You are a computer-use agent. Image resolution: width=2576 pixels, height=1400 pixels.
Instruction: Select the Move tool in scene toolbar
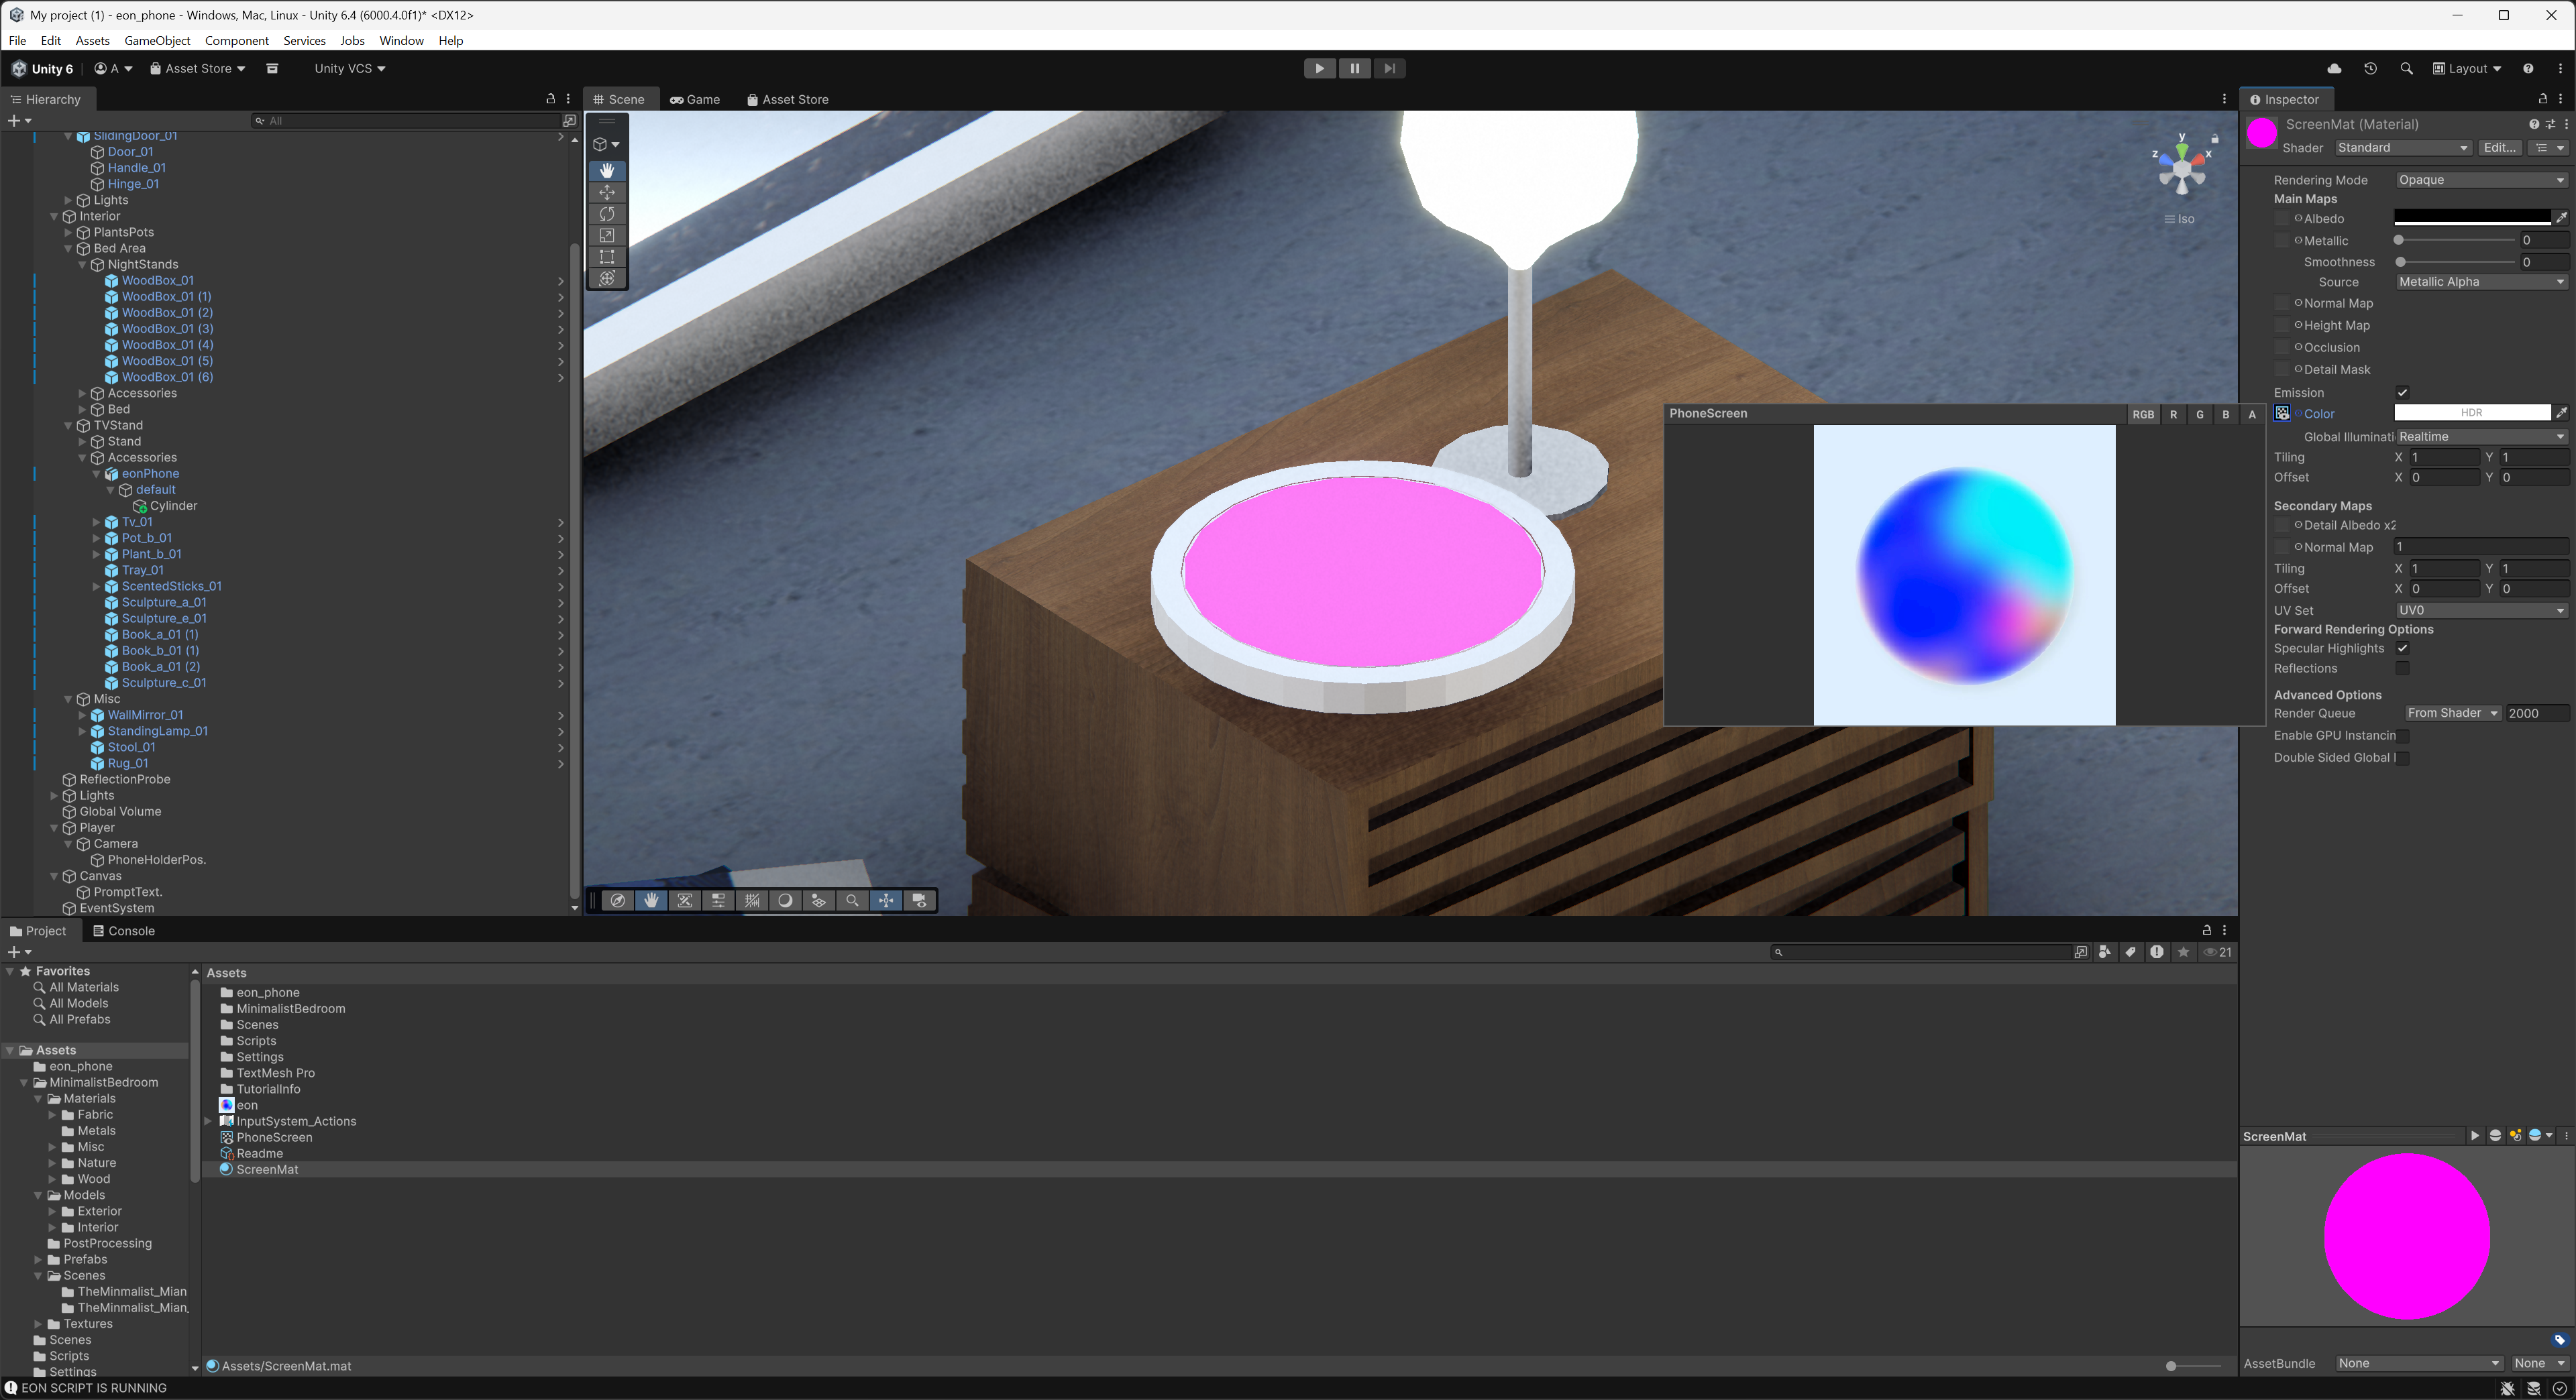[607, 192]
